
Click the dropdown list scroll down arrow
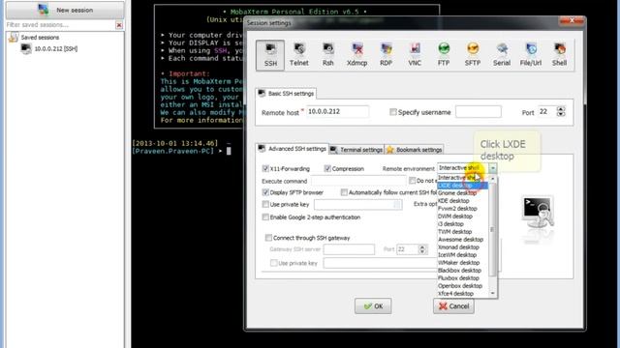492,293
